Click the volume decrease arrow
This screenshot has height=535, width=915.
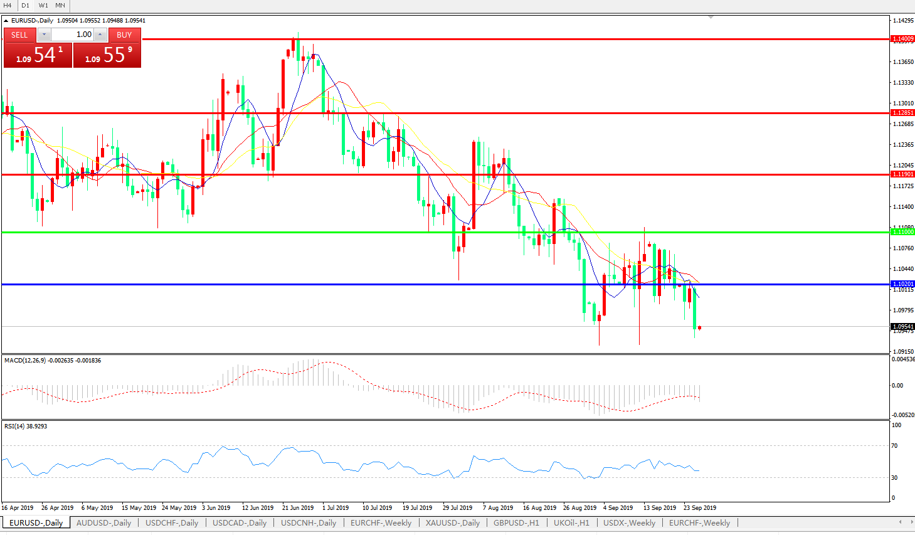click(x=44, y=34)
